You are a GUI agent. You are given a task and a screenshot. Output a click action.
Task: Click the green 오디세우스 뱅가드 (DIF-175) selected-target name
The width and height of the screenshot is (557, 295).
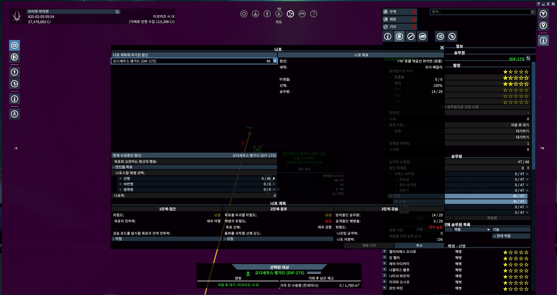pos(279,273)
